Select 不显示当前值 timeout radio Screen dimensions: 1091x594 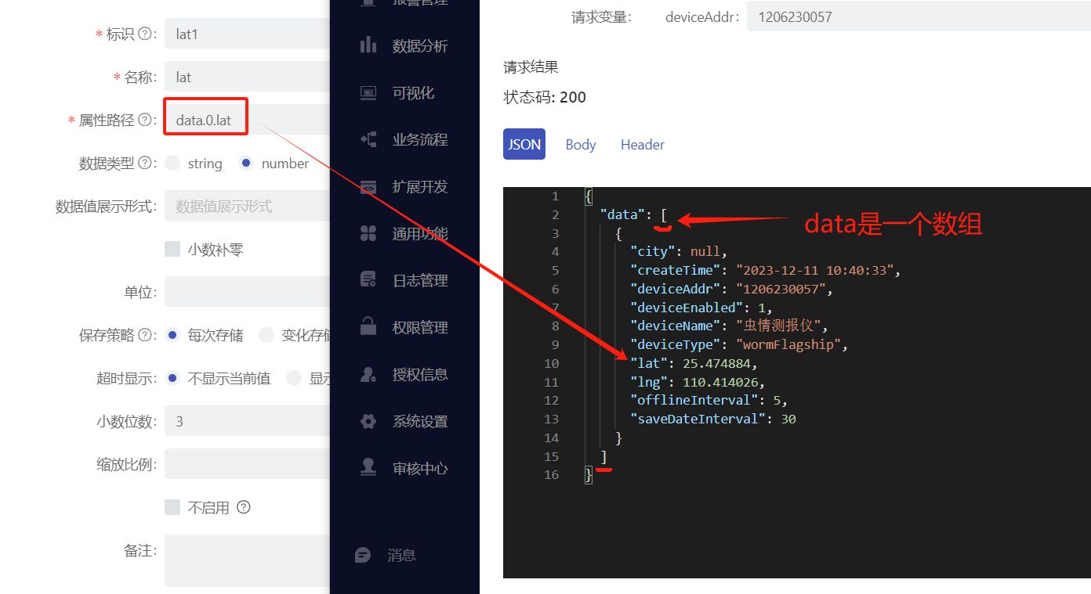[172, 378]
